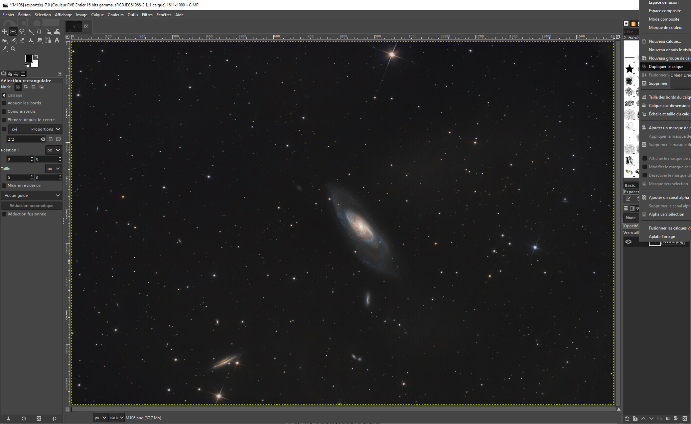Reset colors to default black and white
The width and height of the screenshot is (691, 424).
tap(27, 65)
